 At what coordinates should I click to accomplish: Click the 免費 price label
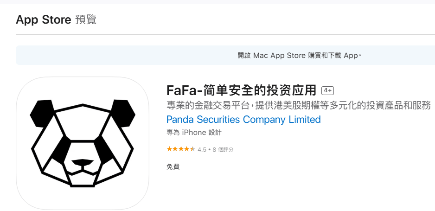[x=173, y=167]
